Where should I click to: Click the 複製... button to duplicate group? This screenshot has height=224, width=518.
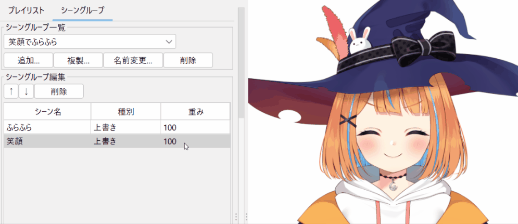78,60
